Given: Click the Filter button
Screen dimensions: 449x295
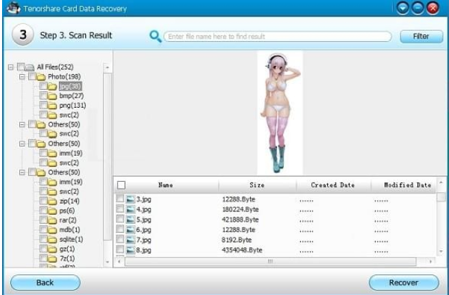Looking at the screenshot, I should click(421, 36).
